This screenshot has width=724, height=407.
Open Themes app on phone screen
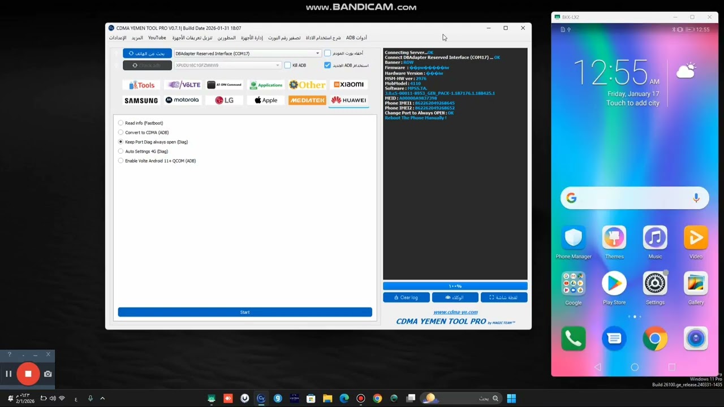coord(614,243)
